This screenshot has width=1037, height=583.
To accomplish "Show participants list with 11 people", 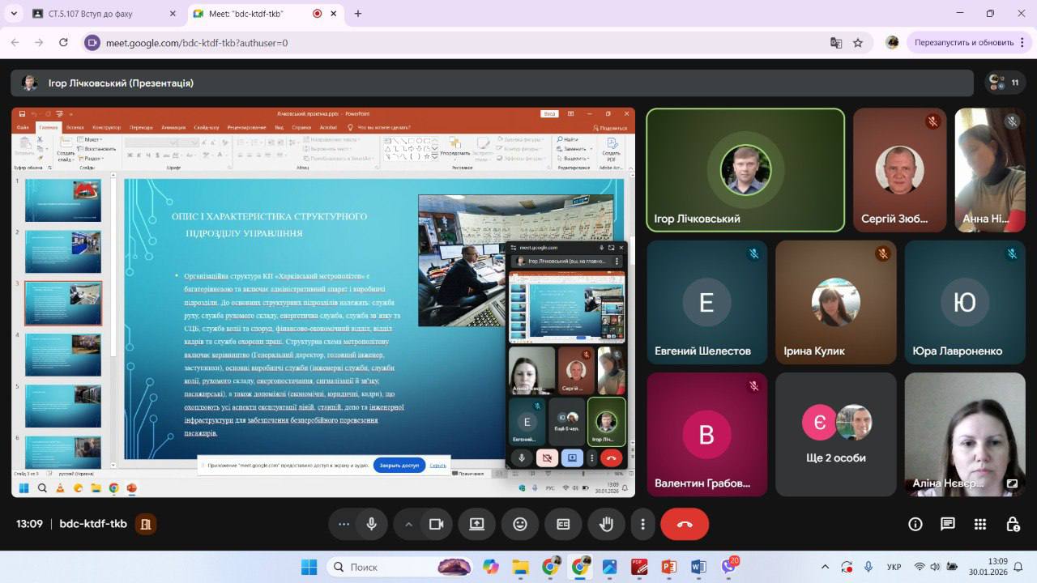I will tap(1005, 83).
